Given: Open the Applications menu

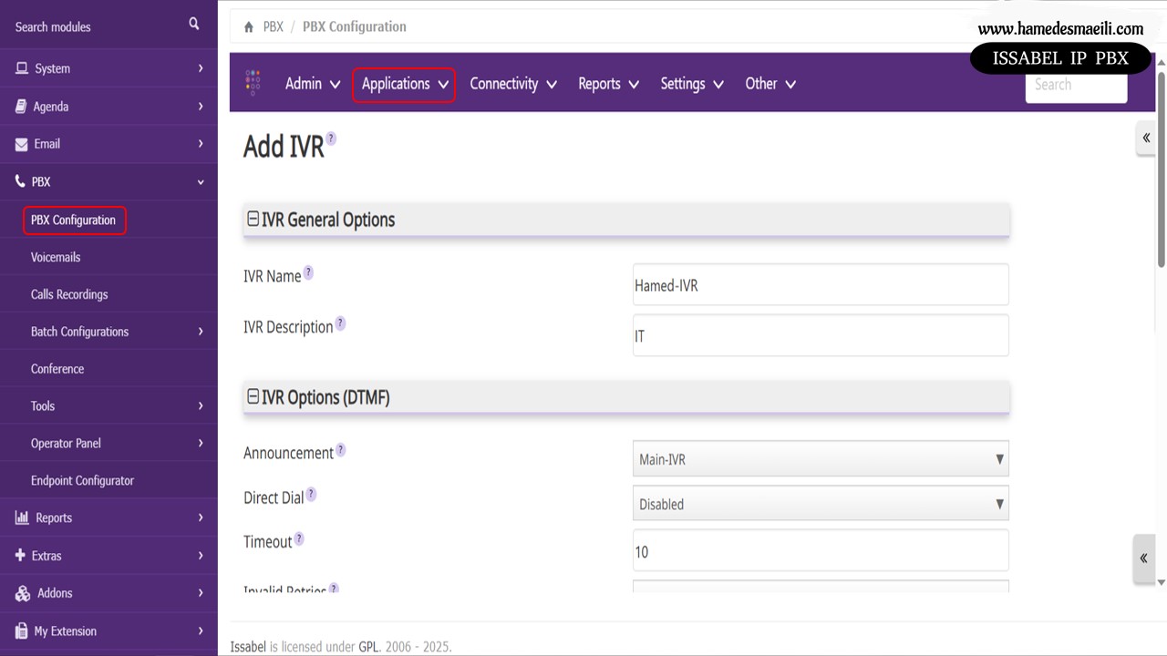Looking at the screenshot, I should point(404,84).
